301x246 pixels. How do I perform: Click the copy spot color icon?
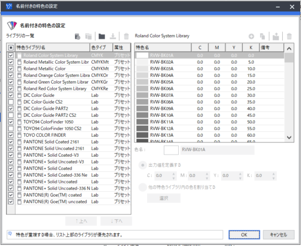(x=263, y=36)
